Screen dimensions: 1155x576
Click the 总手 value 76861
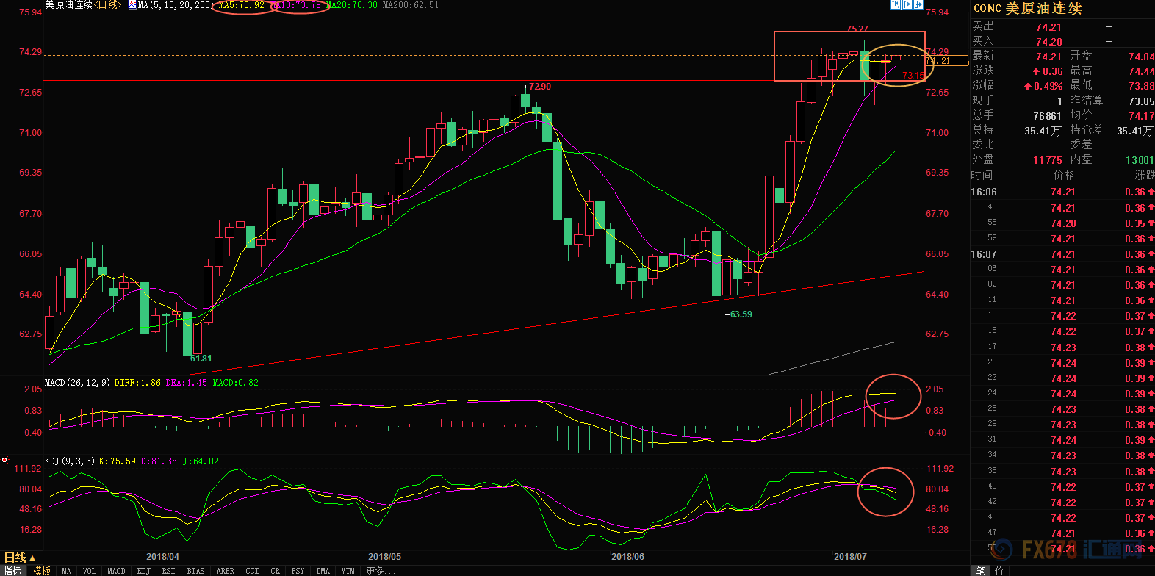[x=1047, y=116]
